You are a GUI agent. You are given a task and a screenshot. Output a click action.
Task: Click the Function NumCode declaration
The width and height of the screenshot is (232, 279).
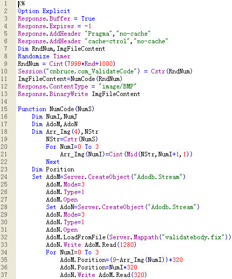(56, 109)
